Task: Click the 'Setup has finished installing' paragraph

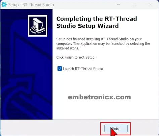Action: coord(103,44)
